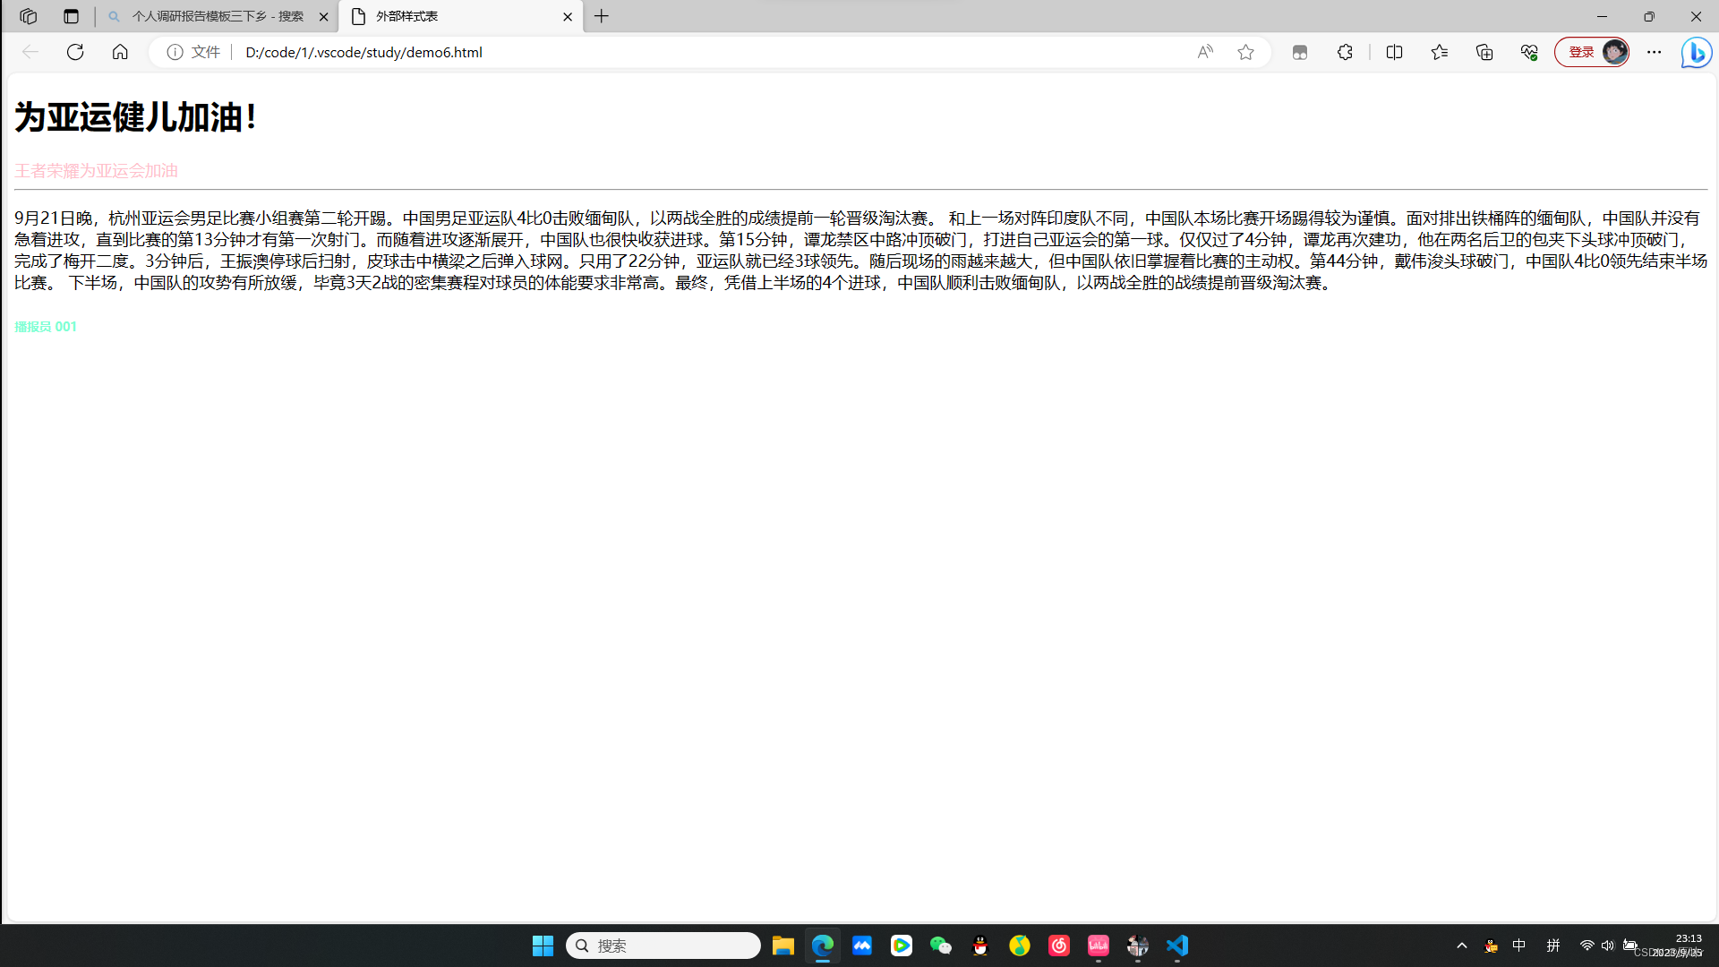Open Browser essentials

[x=1529, y=52]
